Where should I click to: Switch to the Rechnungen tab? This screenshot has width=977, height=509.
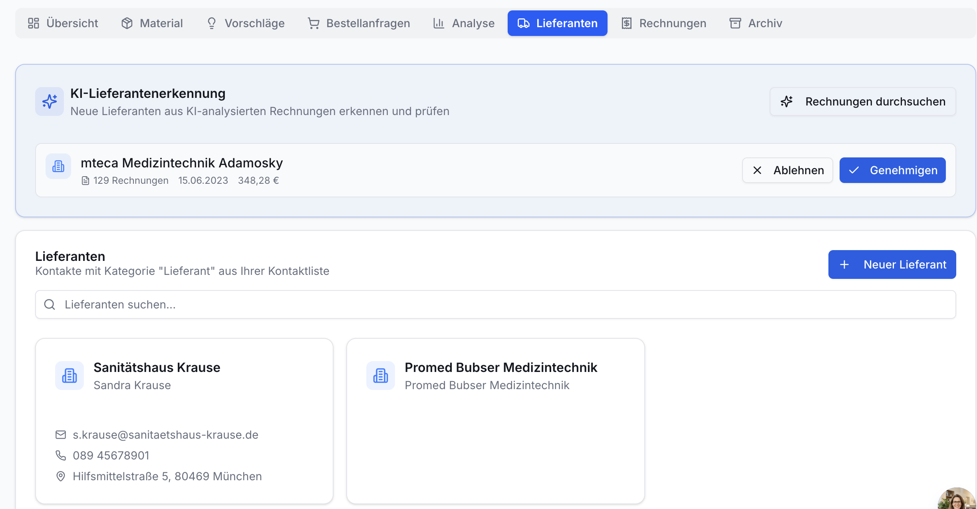(664, 23)
